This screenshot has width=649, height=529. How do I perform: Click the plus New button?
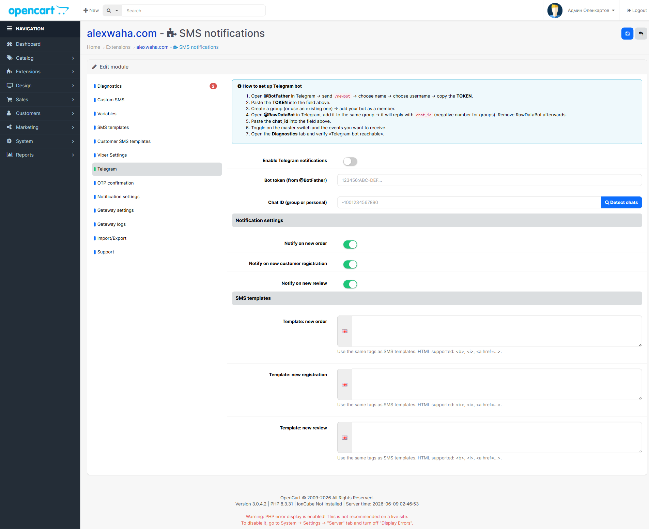(x=91, y=11)
